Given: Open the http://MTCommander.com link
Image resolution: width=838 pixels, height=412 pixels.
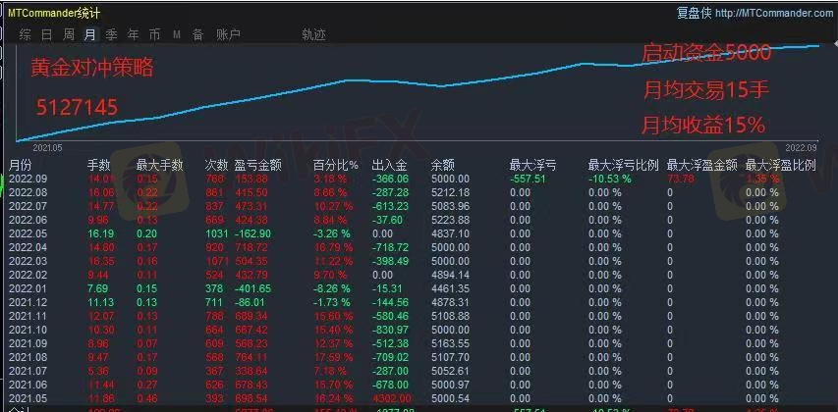Looking at the screenshot, I should 774,13.
